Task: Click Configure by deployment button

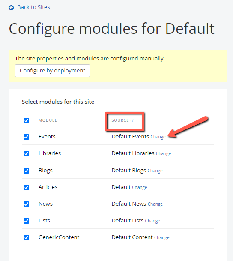Action: [x=52, y=71]
